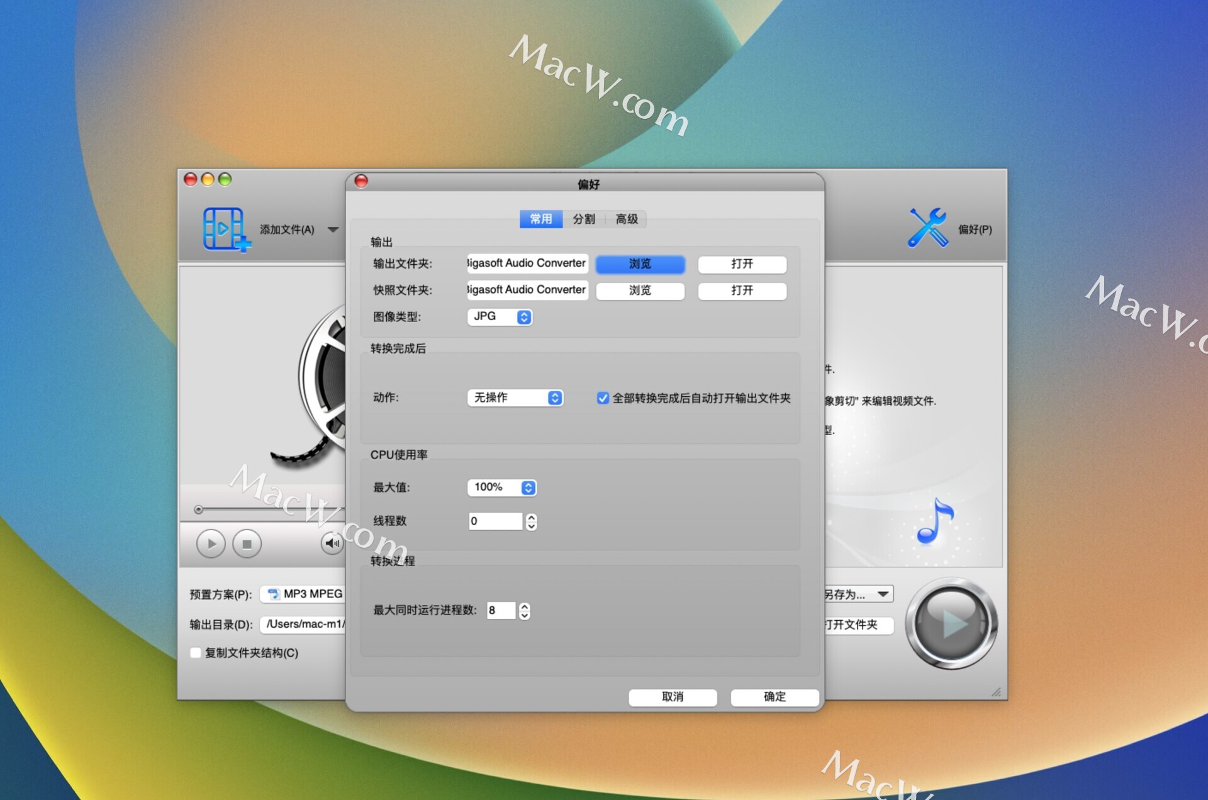Click 打开 for the output folder
Viewport: 1208px width, 800px height.
(x=742, y=264)
